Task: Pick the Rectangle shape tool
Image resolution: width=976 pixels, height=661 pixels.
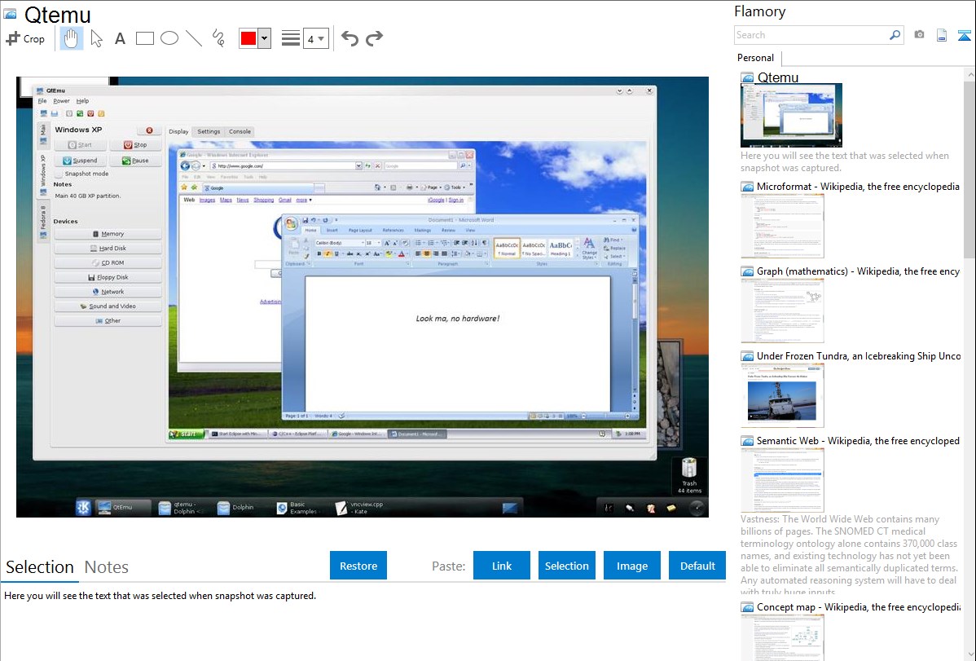Action: (144, 38)
